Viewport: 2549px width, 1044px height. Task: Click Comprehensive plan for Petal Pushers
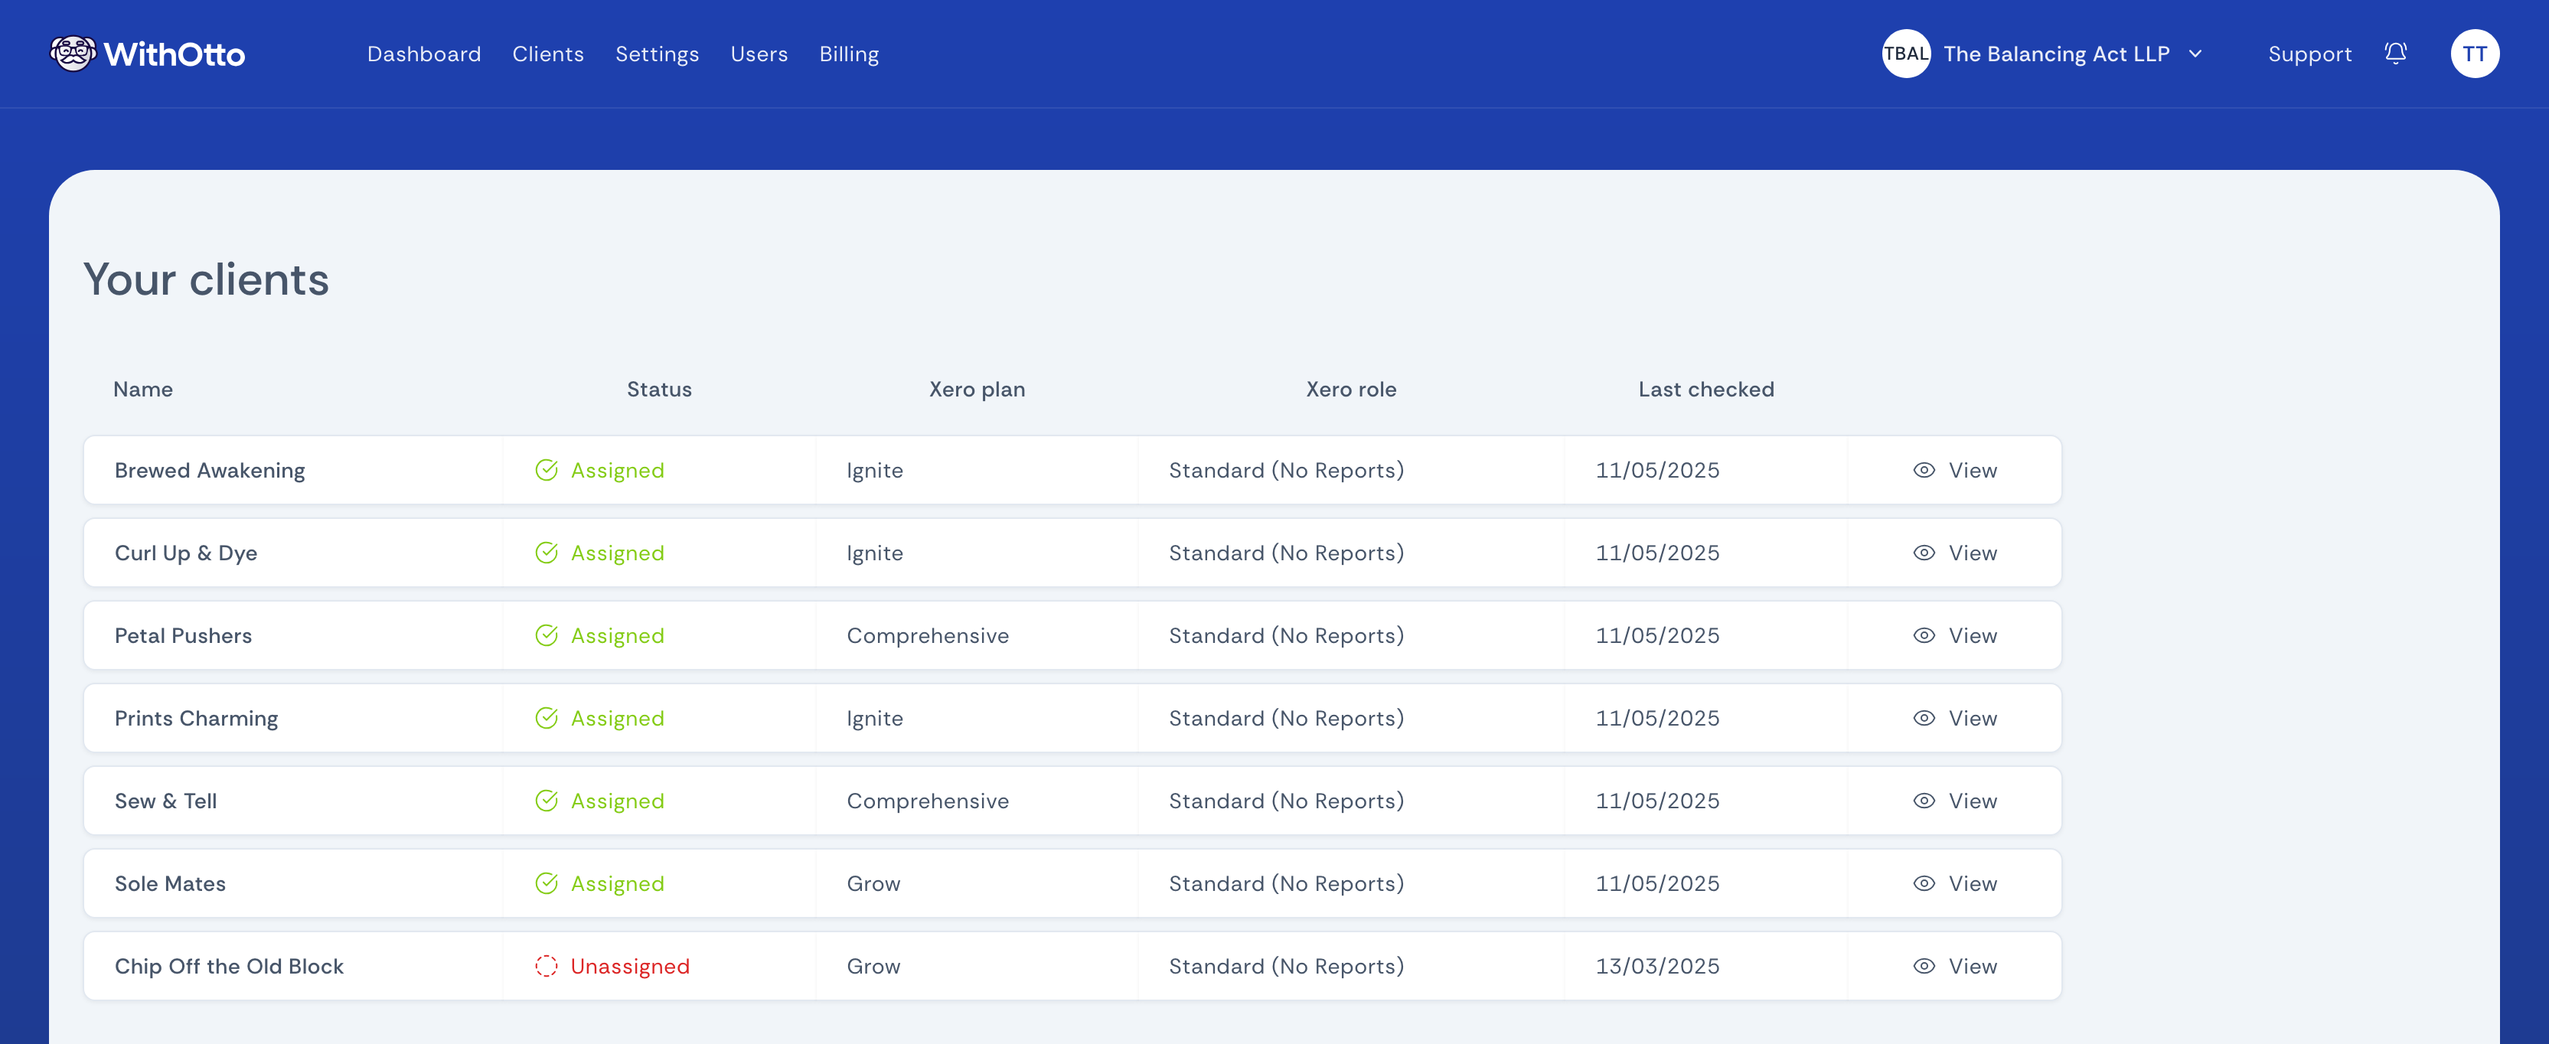click(927, 635)
